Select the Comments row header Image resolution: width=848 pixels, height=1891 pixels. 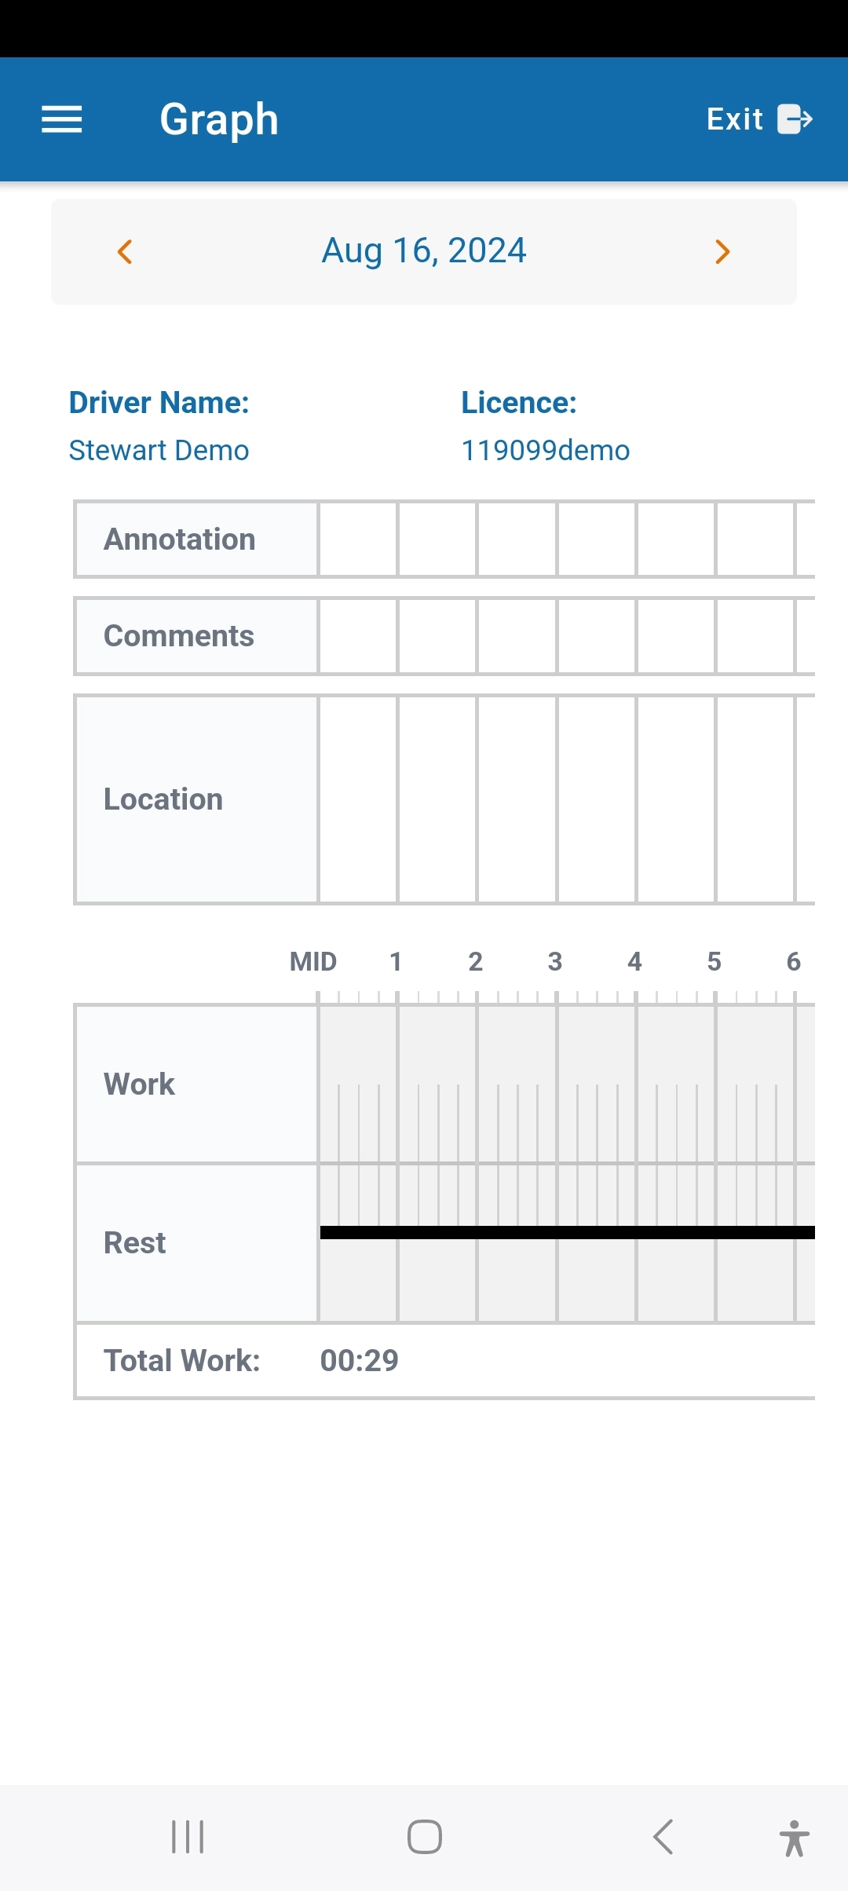tap(179, 636)
